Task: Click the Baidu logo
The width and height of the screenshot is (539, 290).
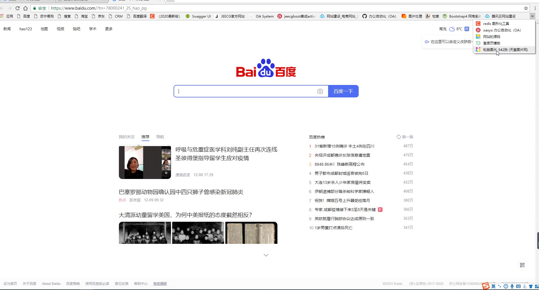Action: pyautogui.click(x=266, y=68)
